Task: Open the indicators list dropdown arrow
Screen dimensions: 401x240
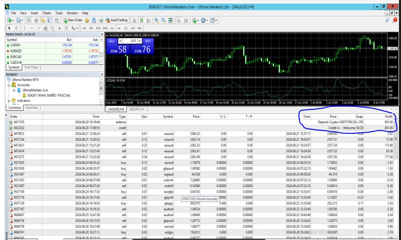Action: click(198, 20)
